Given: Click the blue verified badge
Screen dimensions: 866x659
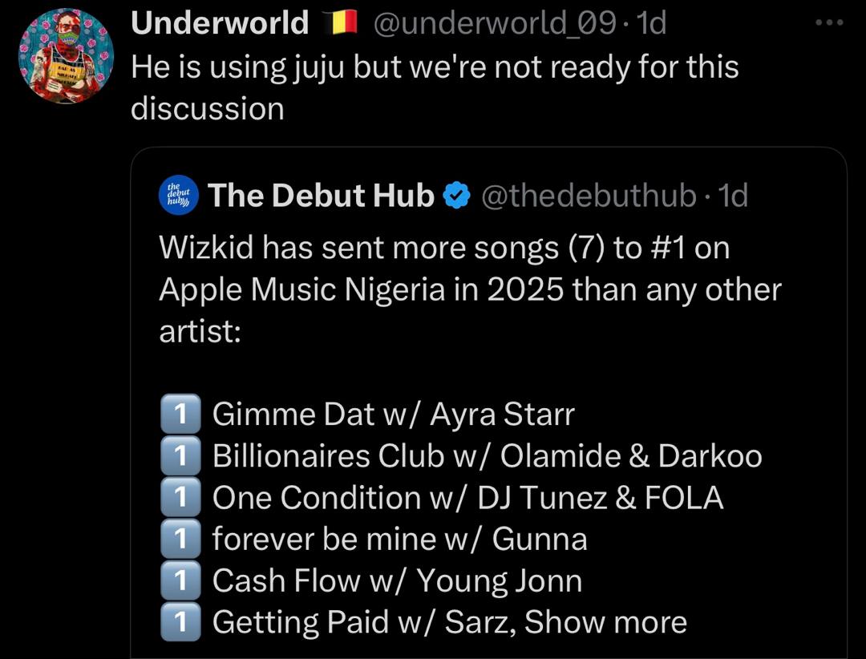Looking at the screenshot, I should (x=456, y=196).
